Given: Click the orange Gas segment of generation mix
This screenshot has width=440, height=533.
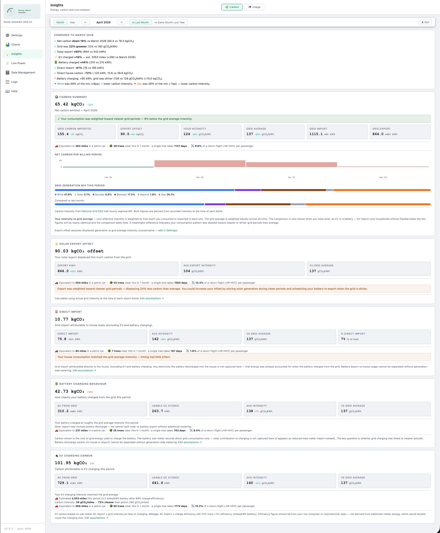Looking at the screenshot, I should [x=382, y=190].
